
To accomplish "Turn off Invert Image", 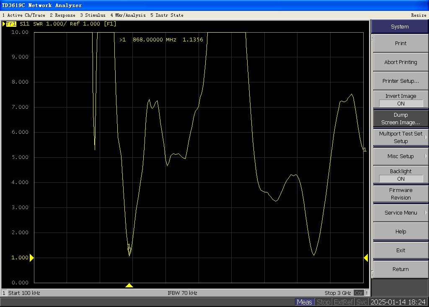I will click(400, 100).
